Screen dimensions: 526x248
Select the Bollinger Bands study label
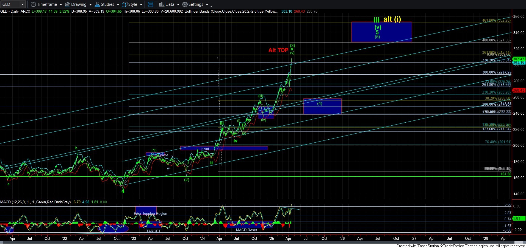tap(232, 11)
